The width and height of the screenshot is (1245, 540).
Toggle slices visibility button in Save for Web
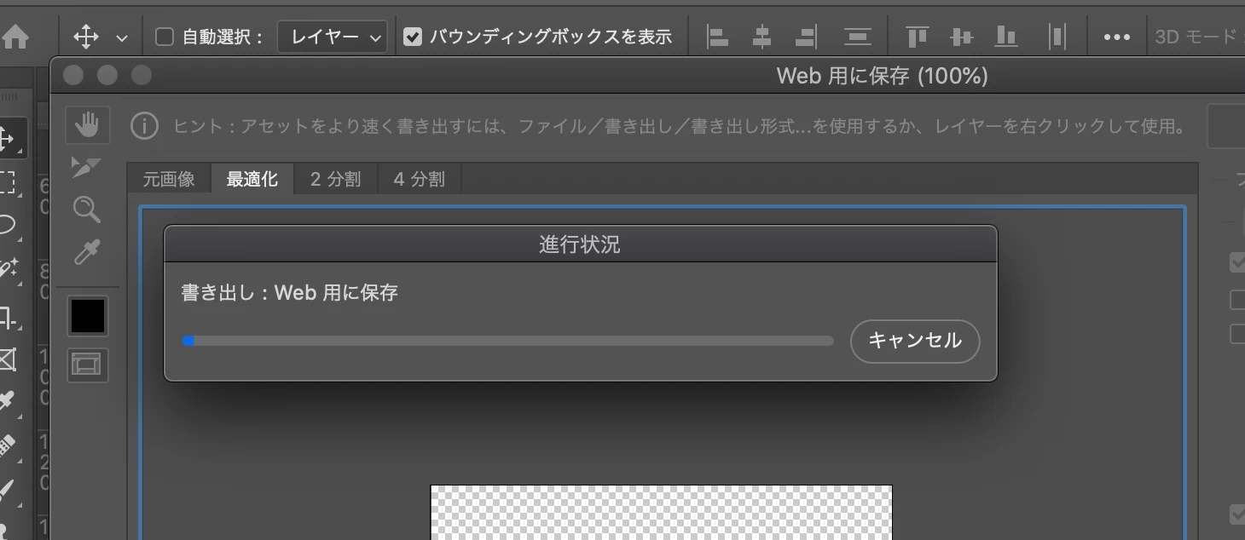(x=87, y=365)
